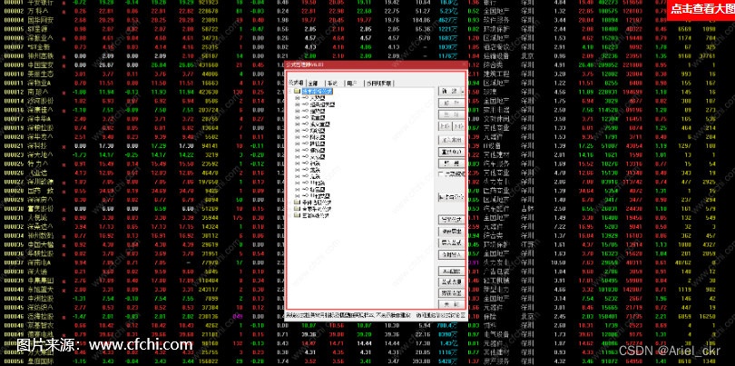Click stock code 000005 in the list
735x366 pixels.
click(x=14, y=29)
